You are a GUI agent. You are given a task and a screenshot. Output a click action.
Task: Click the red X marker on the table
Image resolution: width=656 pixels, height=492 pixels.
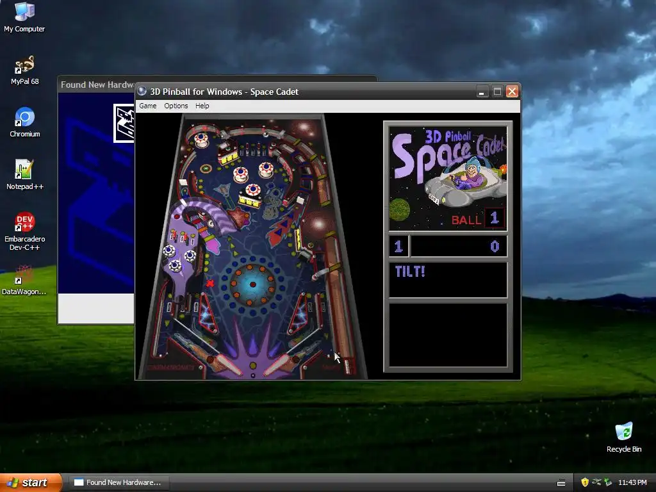click(210, 283)
